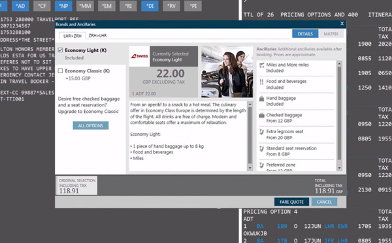The image size is (392, 243).
Task: Check the Economy Classic (K) checkbox
Action: (x=60, y=71)
